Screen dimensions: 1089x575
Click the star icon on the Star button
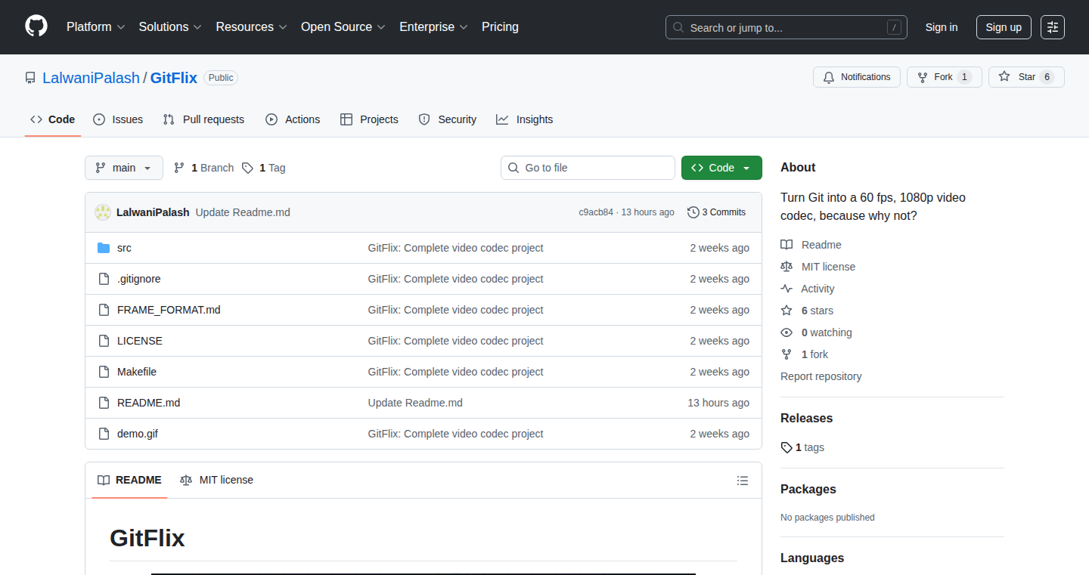tap(1004, 77)
